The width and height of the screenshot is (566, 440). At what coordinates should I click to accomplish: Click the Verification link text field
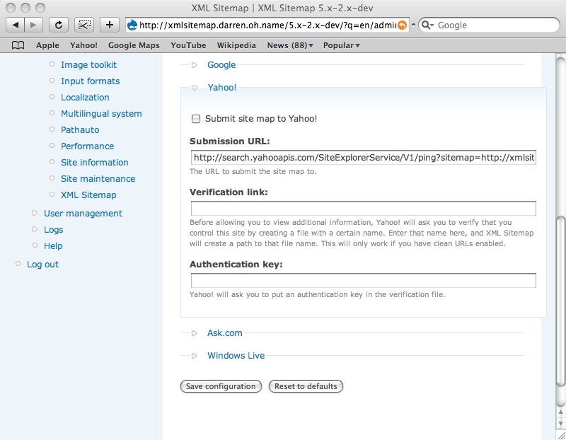pos(364,208)
